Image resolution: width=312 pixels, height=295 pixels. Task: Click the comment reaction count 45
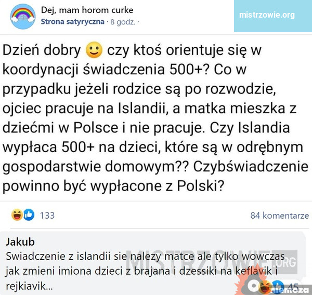pos(293,287)
